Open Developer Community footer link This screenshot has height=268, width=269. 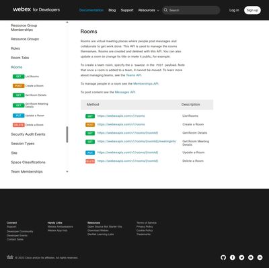(20, 232)
